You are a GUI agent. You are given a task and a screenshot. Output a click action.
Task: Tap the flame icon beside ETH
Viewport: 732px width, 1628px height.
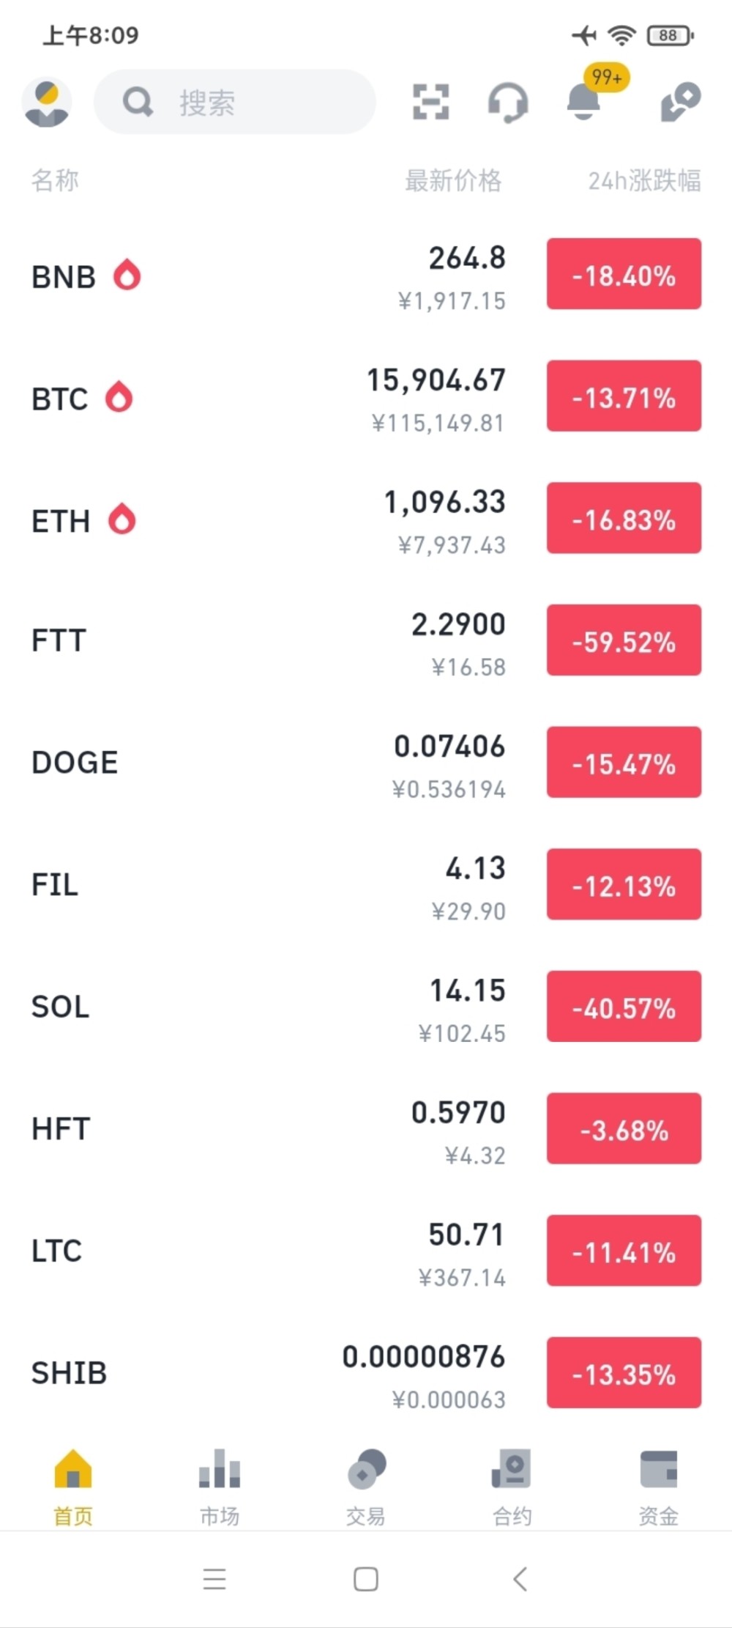[x=122, y=519]
